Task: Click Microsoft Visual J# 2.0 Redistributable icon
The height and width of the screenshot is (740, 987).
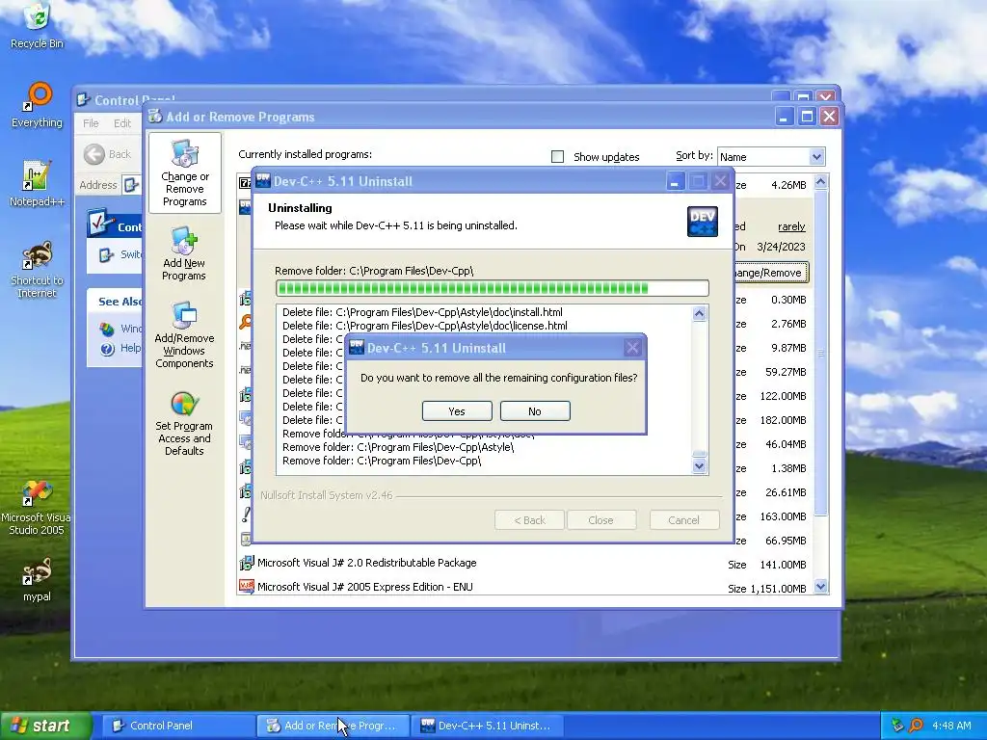Action: tap(246, 563)
